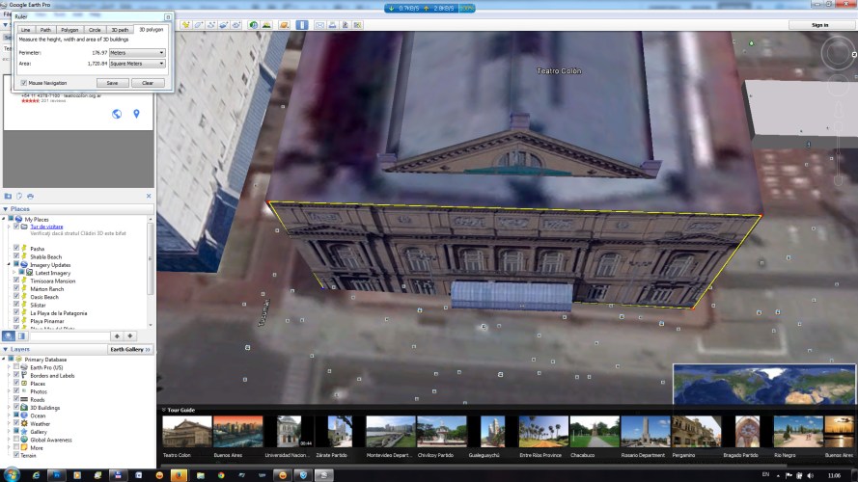This screenshot has width=858, height=482.
Task: Click the historical imagery clock icon
Action: pos(253,24)
